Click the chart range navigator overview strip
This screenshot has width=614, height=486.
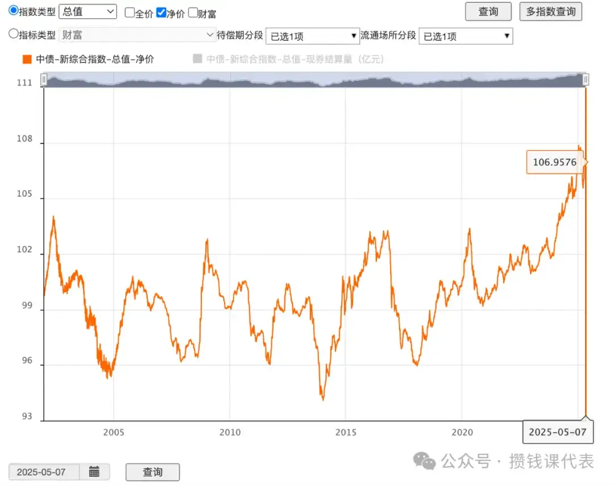314,80
